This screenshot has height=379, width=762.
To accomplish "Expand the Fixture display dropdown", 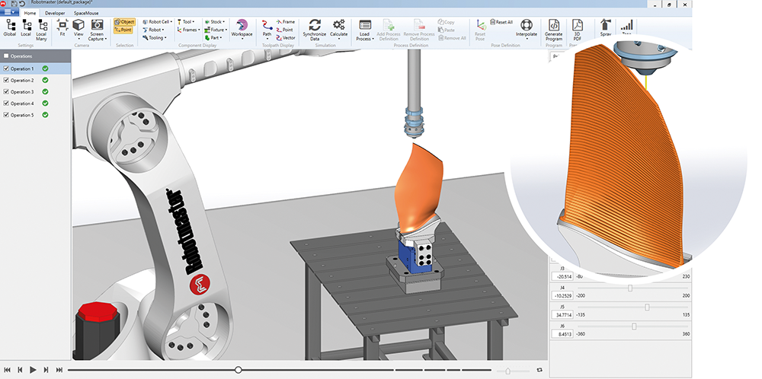I will [216, 30].
